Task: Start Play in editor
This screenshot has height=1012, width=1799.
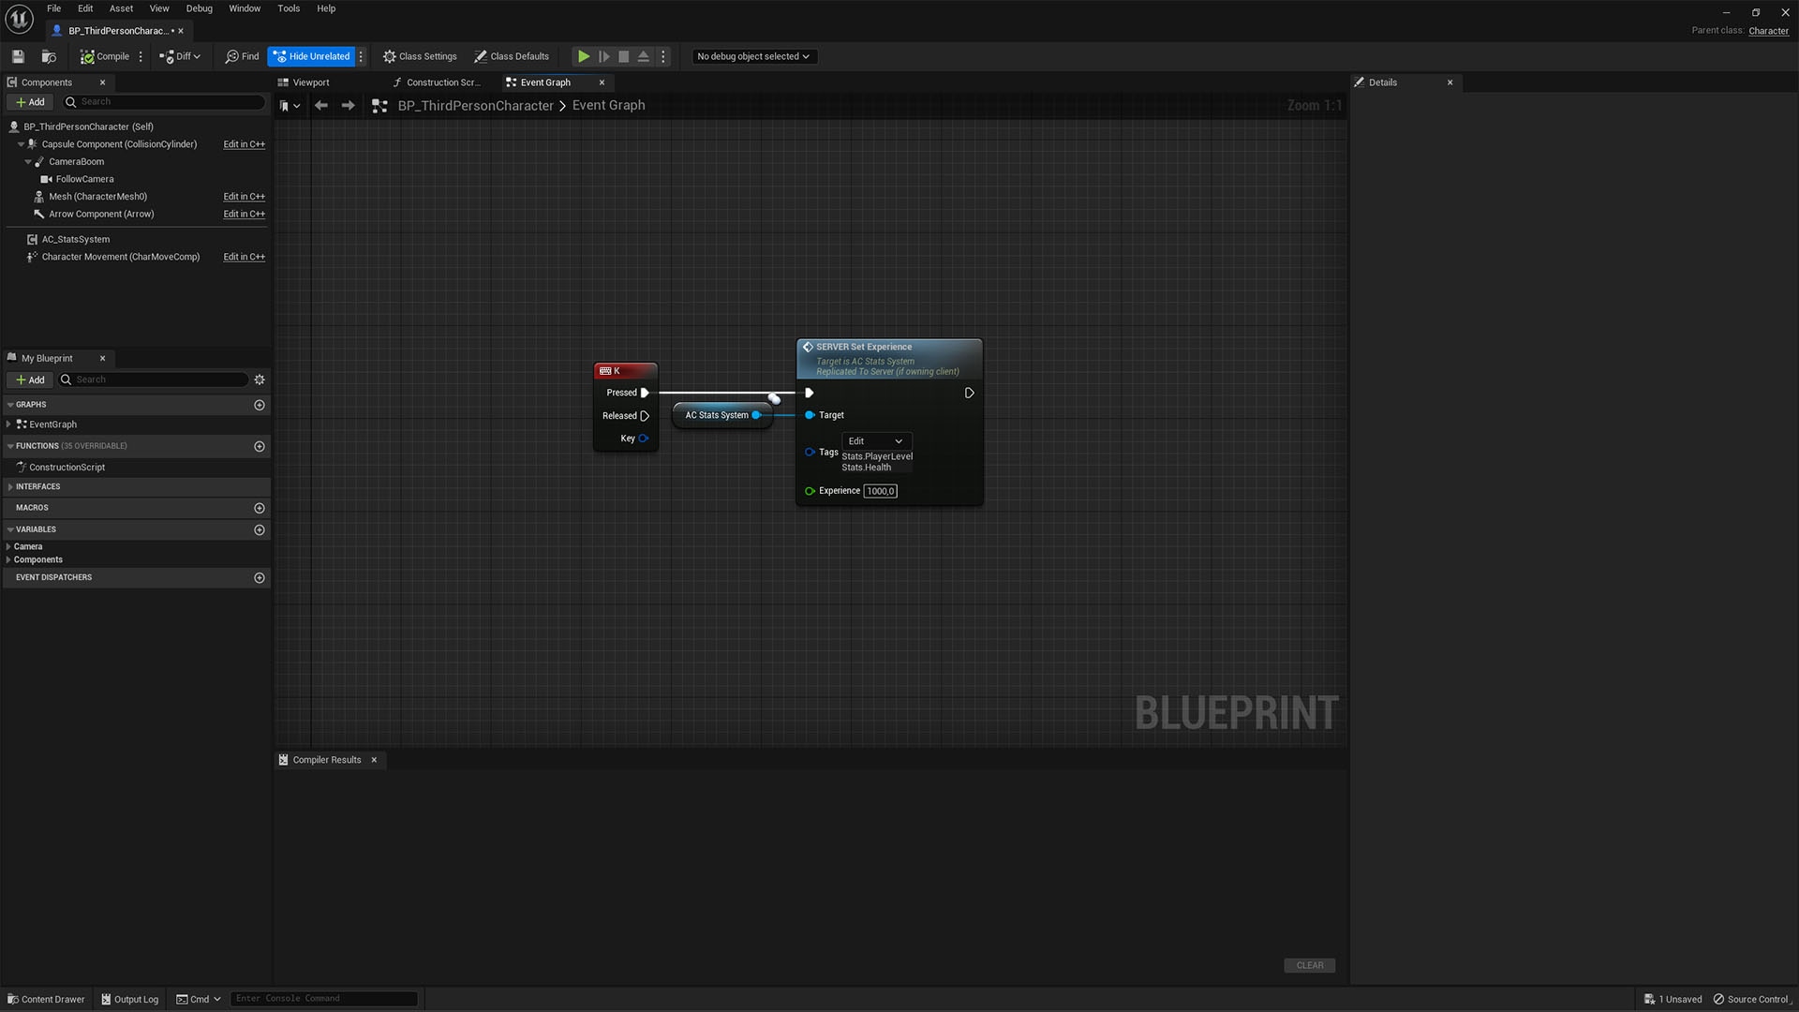Action: (583, 56)
